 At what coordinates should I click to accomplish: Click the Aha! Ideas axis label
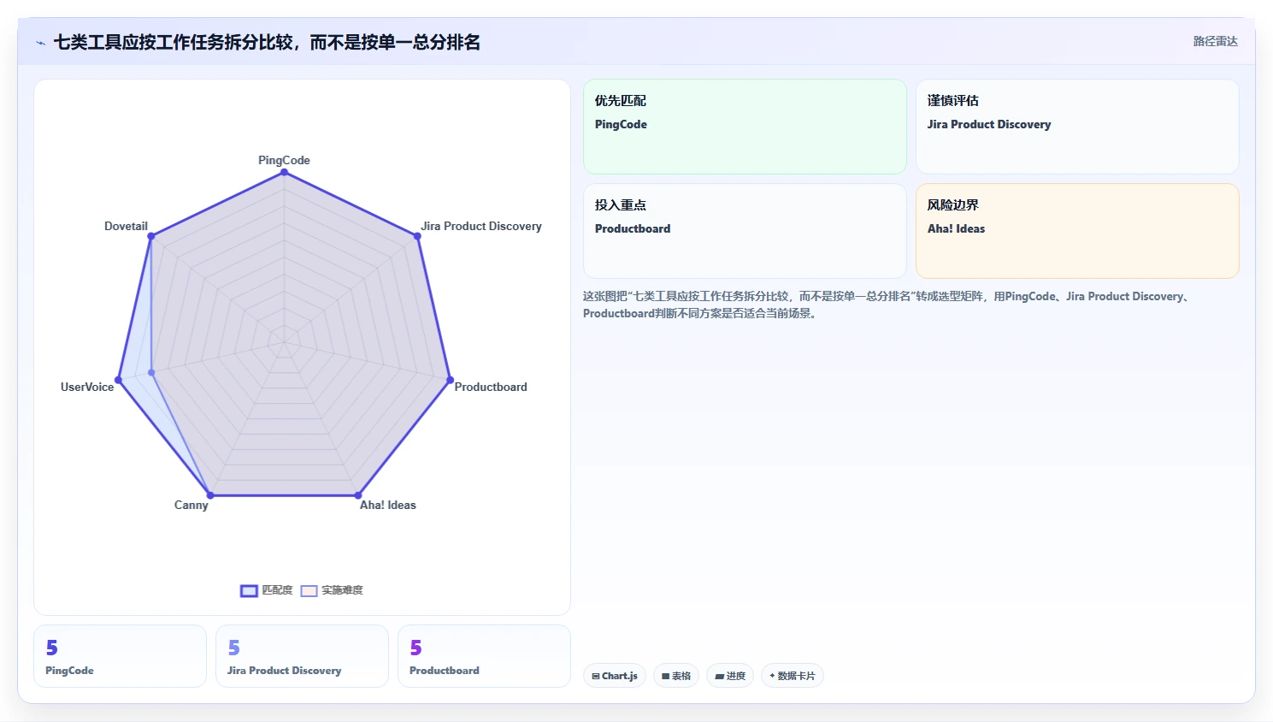pos(388,505)
